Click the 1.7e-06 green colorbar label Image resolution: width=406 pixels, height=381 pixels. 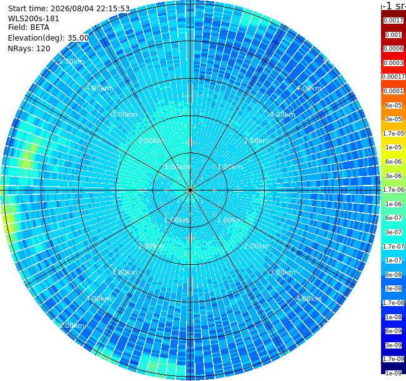click(394, 190)
